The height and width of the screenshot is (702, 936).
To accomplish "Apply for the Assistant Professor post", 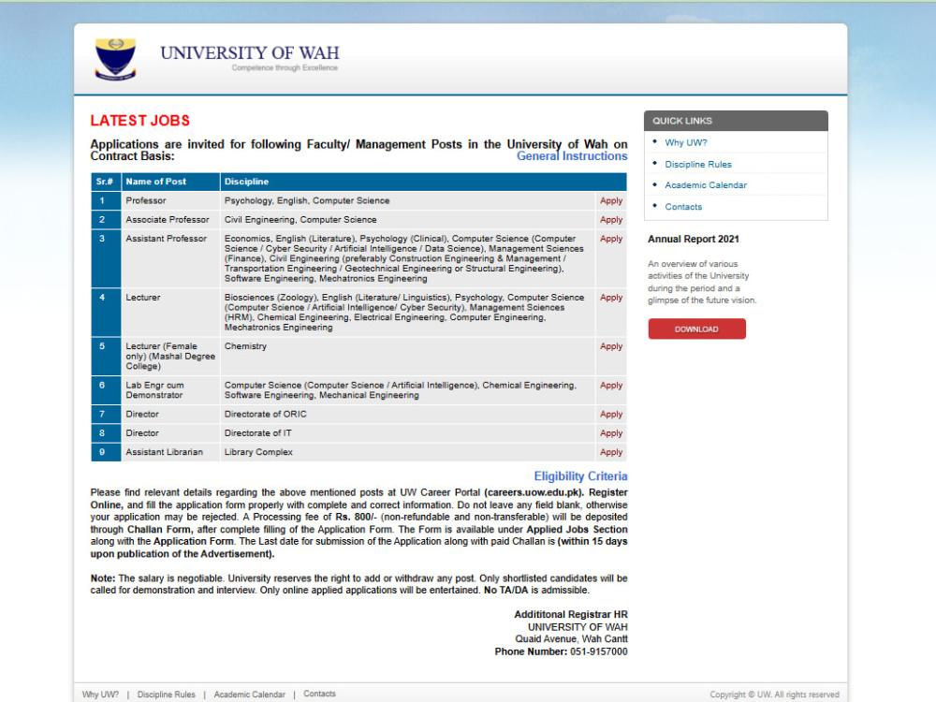I will (x=611, y=239).
